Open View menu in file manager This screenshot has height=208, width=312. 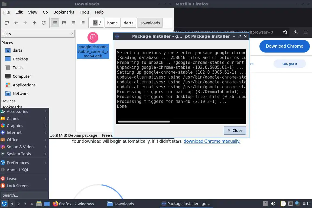[x=32, y=12]
